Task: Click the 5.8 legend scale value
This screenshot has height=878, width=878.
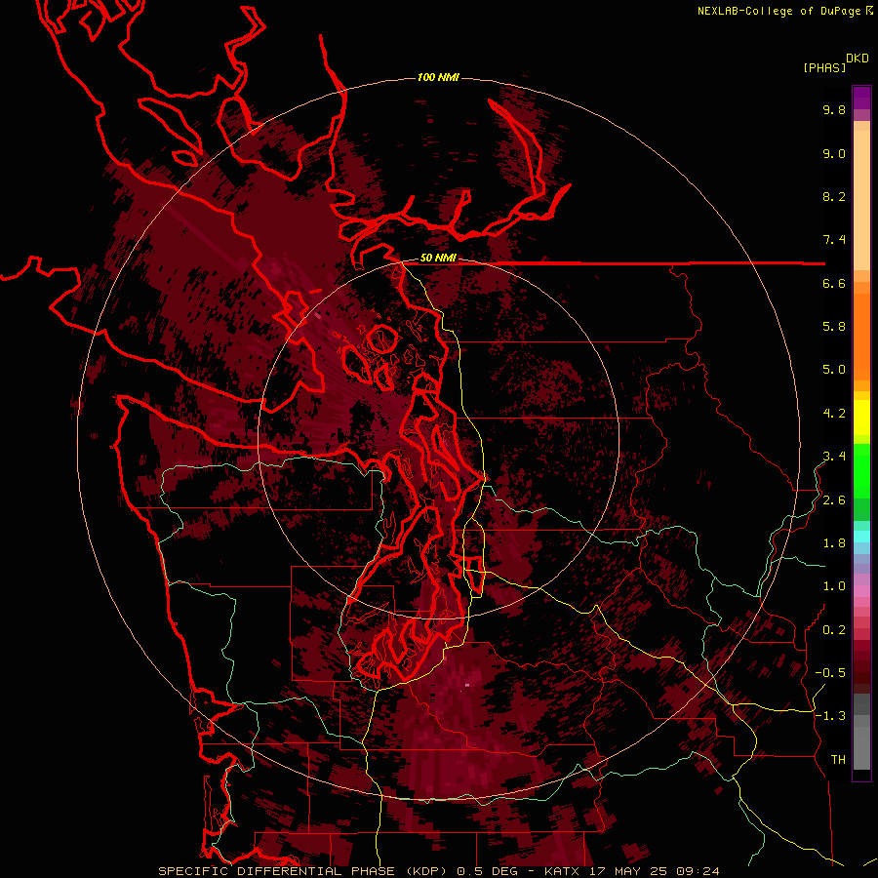Action: 834,327
